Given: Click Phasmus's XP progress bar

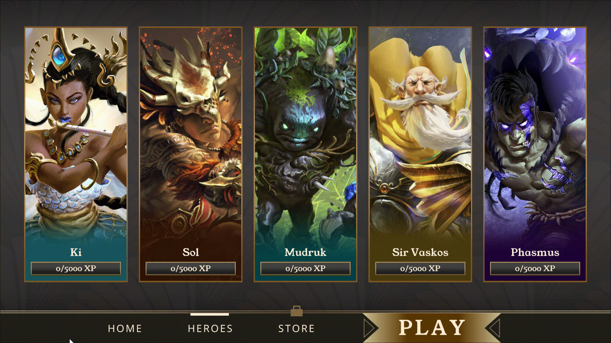Looking at the screenshot, I should [x=535, y=269].
